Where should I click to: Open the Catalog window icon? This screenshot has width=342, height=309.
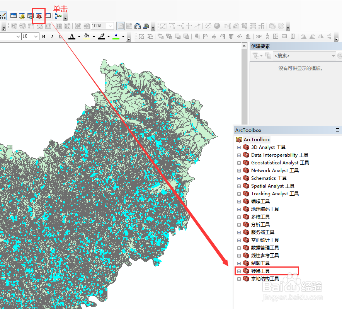[x=22, y=16]
